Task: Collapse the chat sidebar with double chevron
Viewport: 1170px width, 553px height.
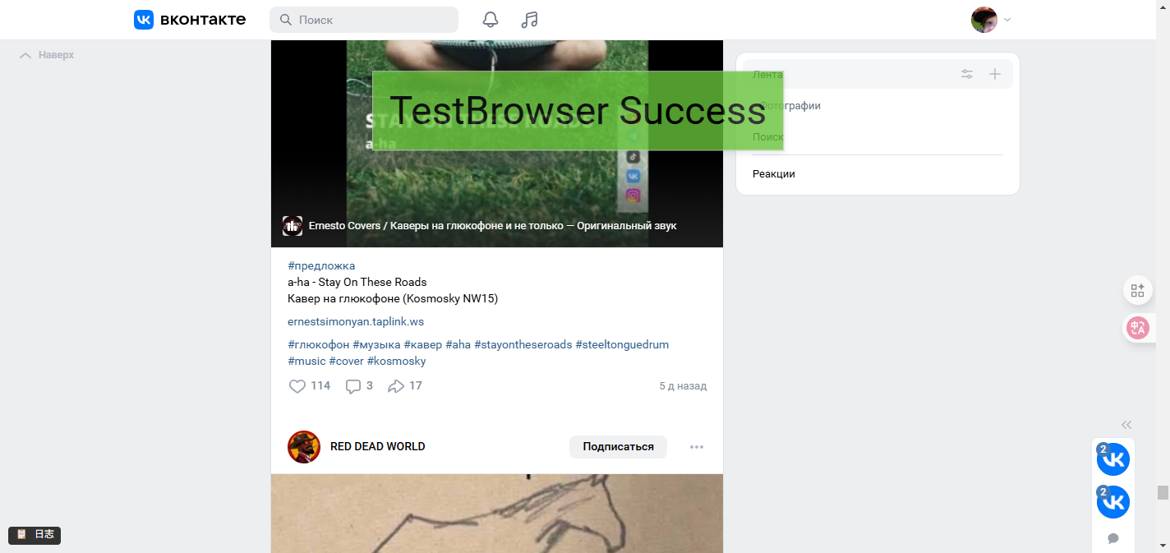Action: (1126, 425)
